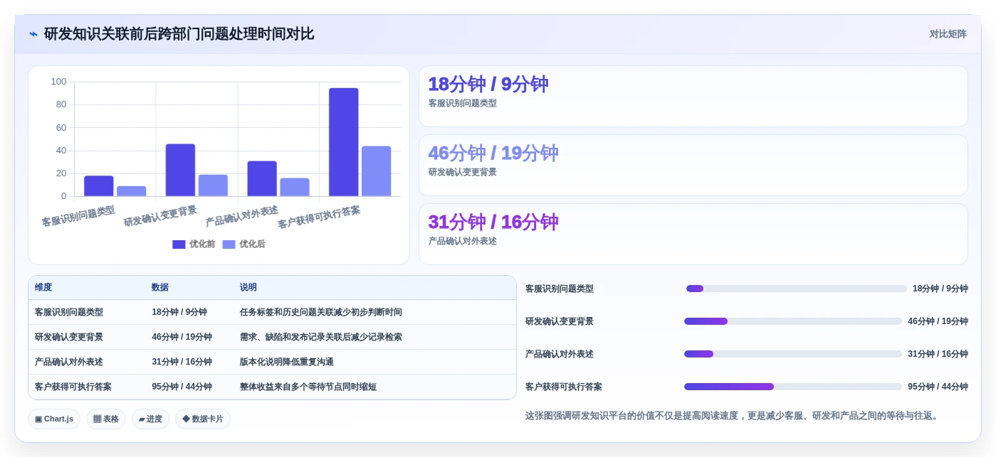
Task: Click chart axis label 研发确认变更背景
Action: [x=160, y=216]
